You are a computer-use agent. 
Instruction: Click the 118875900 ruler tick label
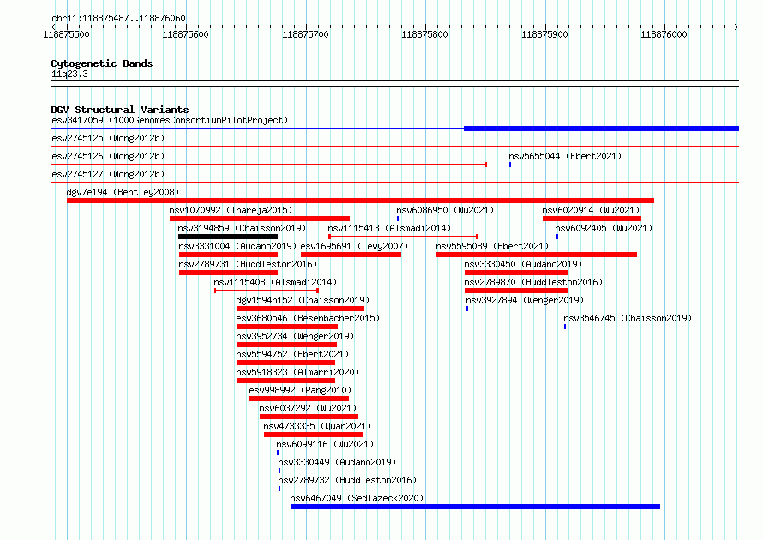544,34
